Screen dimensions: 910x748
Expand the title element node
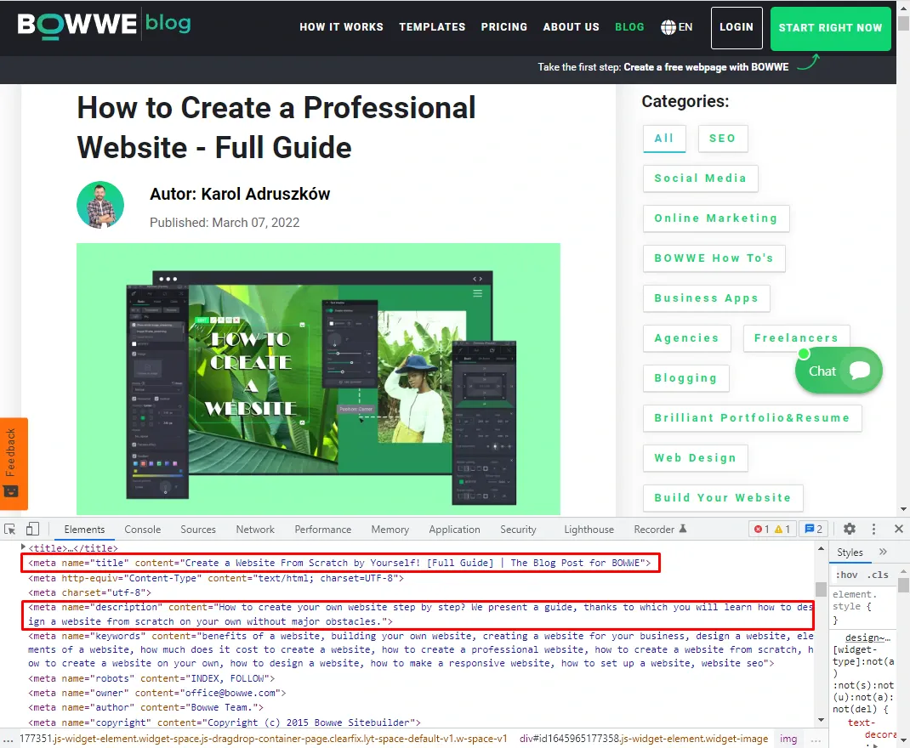23,547
